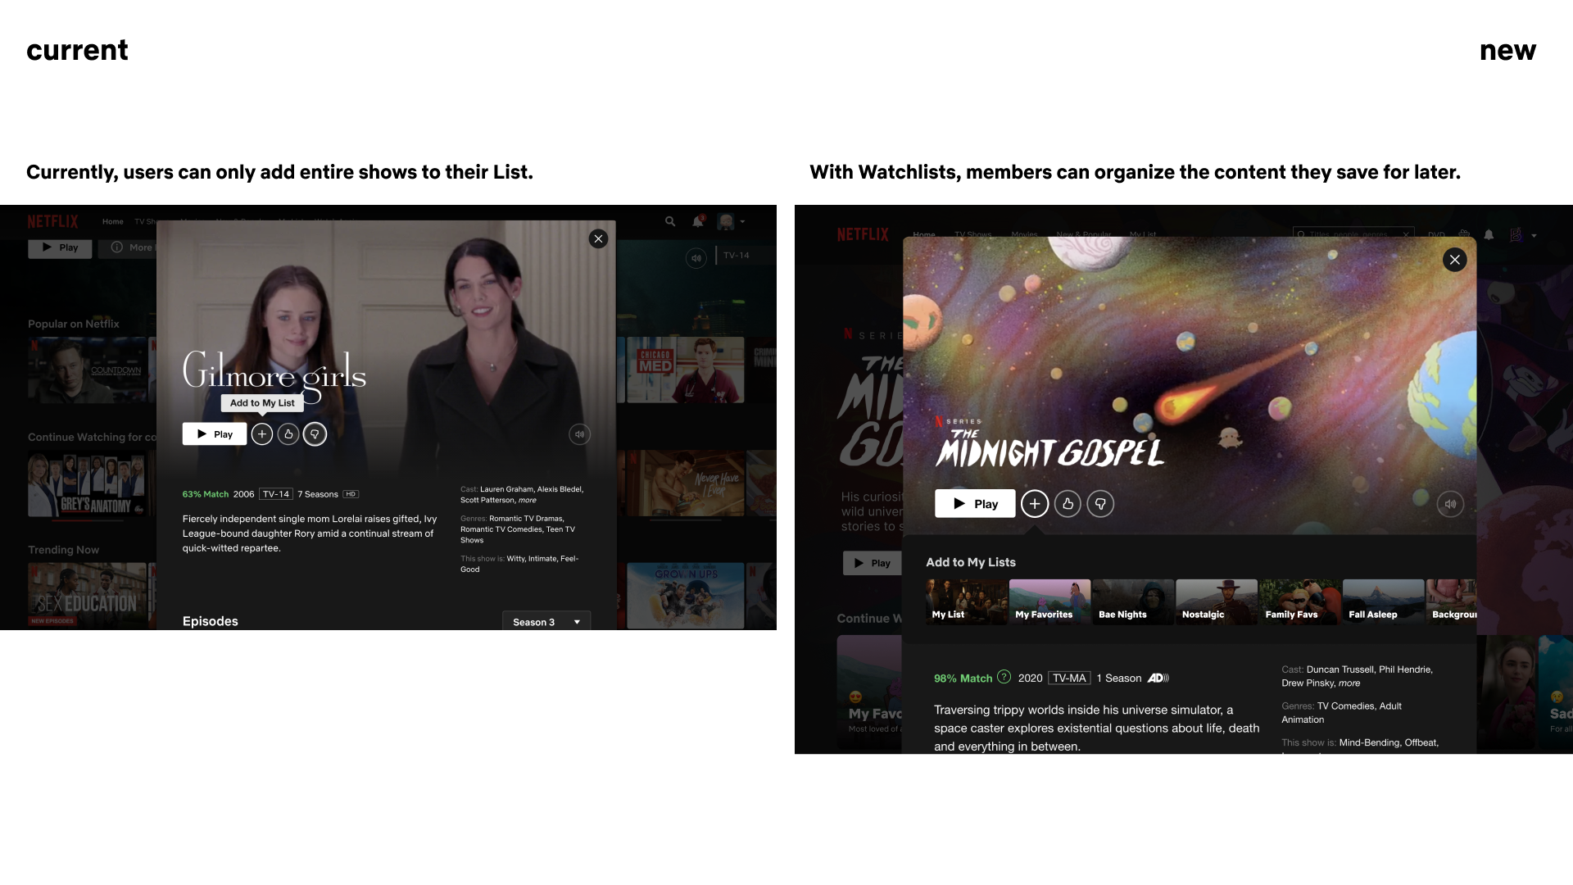Go to Home in left Netflix navigation
This screenshot has height=885, width=1573.
click(113, 221)
